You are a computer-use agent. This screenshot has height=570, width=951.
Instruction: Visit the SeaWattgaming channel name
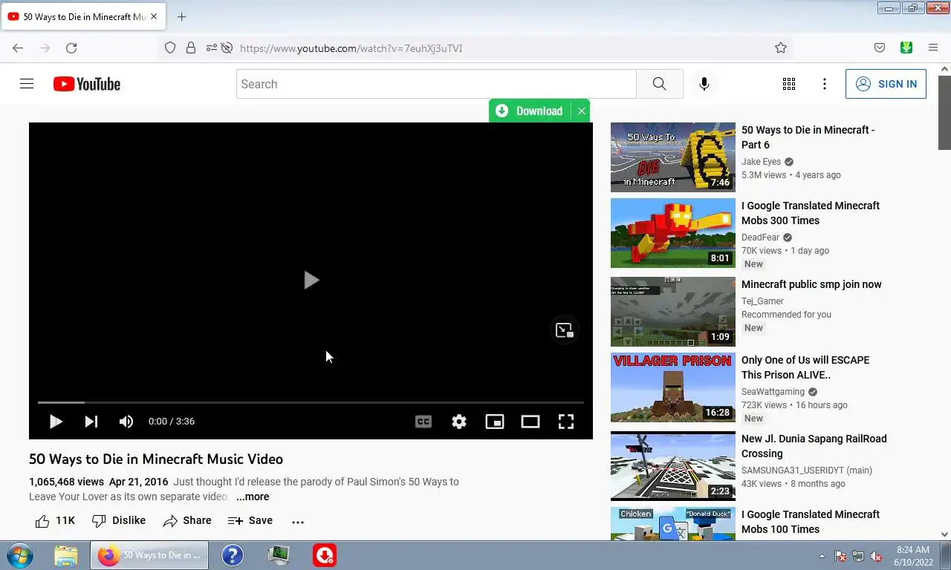(x=773, y=392)
